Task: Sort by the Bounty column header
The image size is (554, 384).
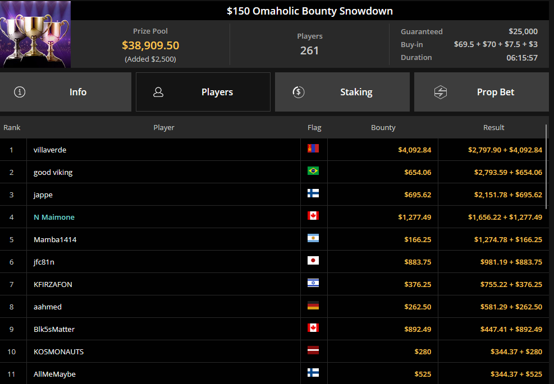Action: [383, 127]
